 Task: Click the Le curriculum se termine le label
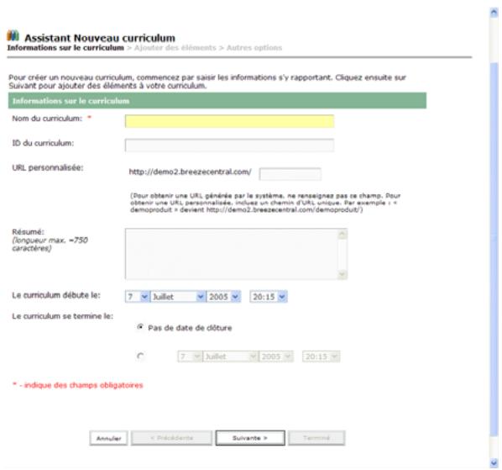pyautogui.click(x=63, y=316)
